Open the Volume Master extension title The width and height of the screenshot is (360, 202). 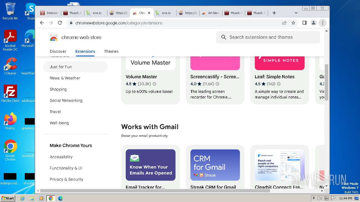141,77
